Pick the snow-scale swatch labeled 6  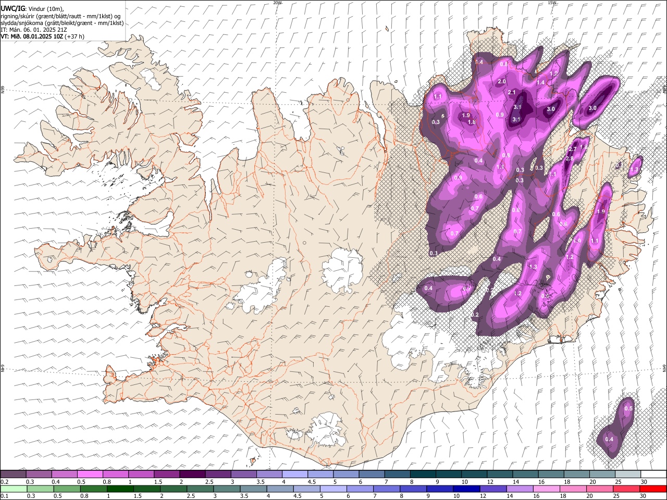click(371, 474)
